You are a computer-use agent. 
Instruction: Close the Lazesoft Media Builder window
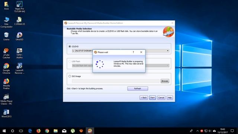pos(172,23)
